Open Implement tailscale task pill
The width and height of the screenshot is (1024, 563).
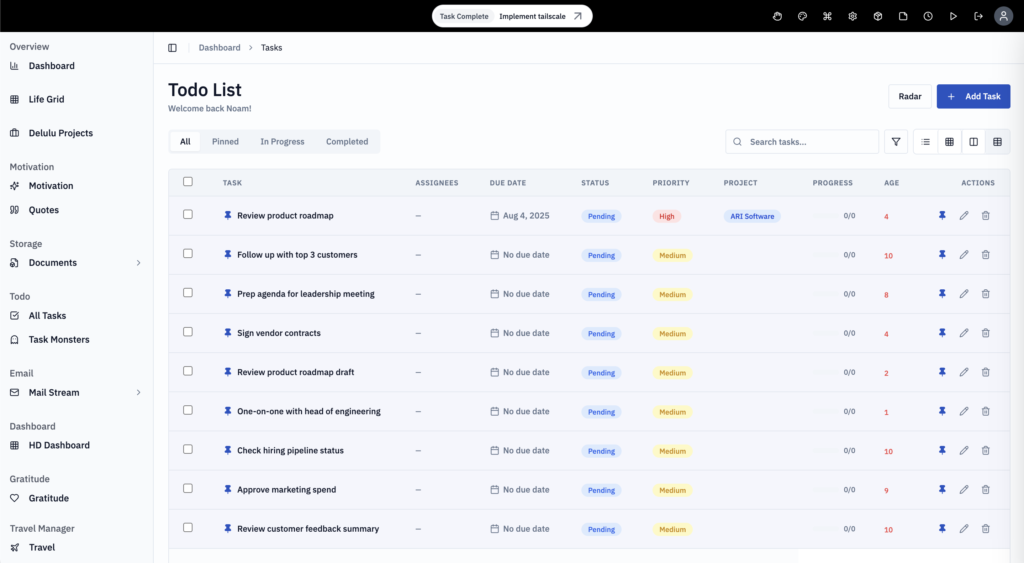[x=512, y=16]
